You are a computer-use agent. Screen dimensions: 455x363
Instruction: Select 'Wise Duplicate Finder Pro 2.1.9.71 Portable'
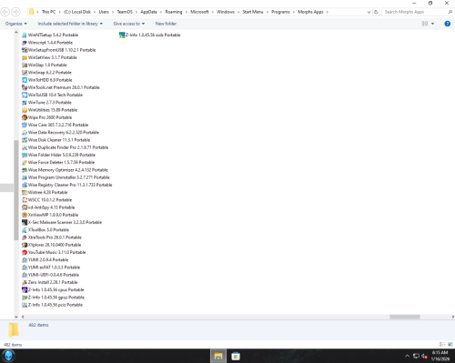(65, 147)
